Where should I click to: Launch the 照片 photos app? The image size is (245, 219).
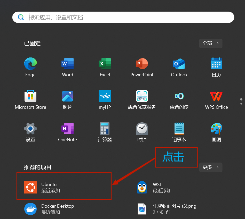tap(68, 96)
